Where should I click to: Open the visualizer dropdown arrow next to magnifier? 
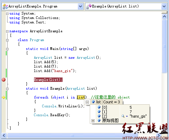127,116
